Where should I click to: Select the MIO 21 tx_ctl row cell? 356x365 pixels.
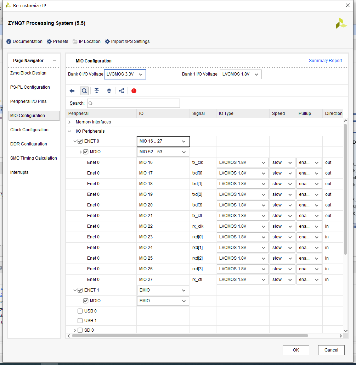point(203,216)
